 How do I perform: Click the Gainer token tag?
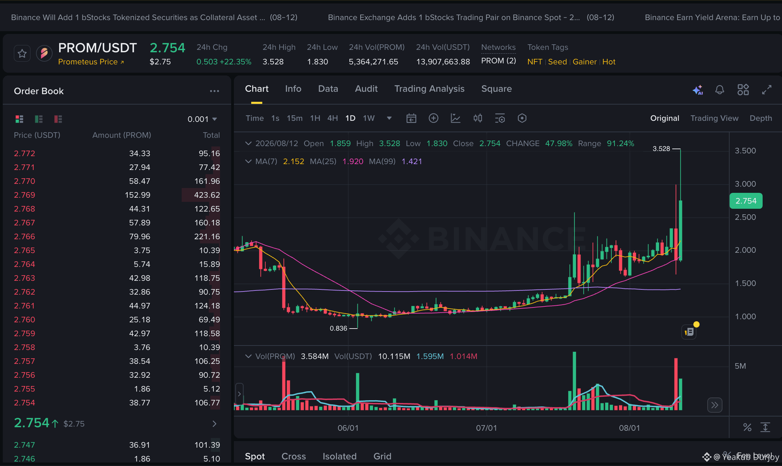585,62
